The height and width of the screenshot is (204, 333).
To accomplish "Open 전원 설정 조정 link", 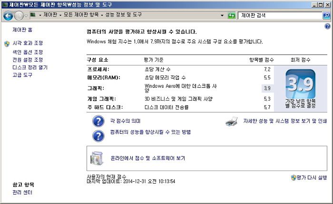I will 28,60.
